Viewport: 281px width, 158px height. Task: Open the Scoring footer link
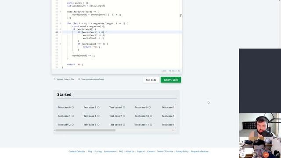[x=98, y=151]
